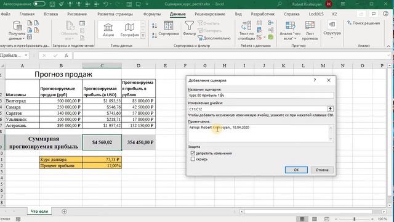Open the Анализ "что если" dropdown
The image size is (394, 222).
tap(290, 31)
